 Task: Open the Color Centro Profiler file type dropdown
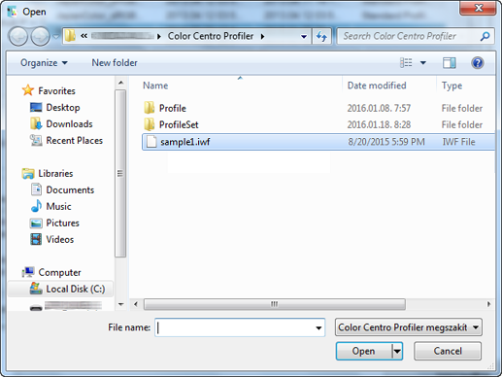(409, 327)
